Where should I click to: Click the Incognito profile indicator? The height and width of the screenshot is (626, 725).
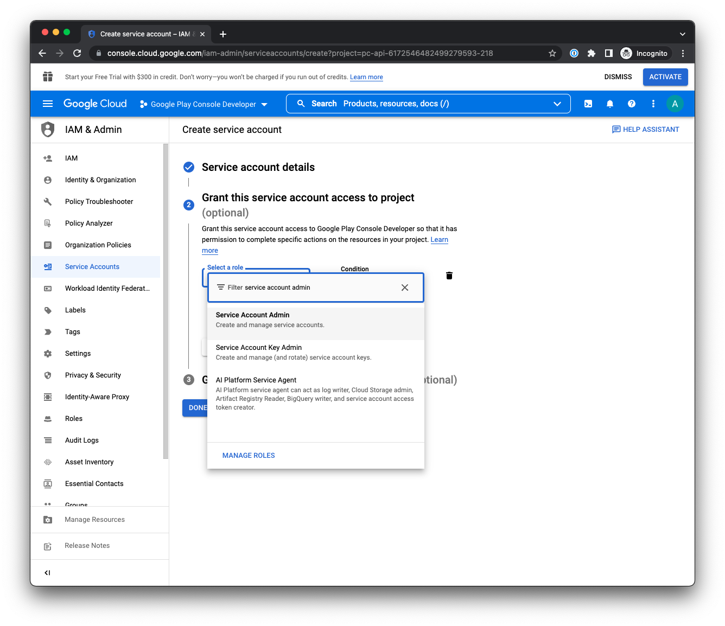645,53
